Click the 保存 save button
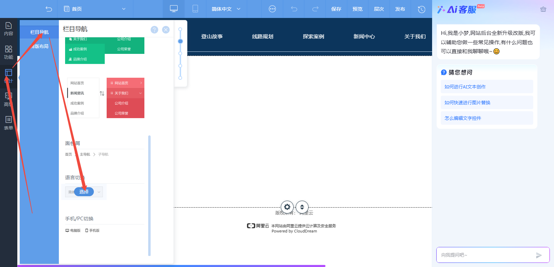The image size is (554, 267). coord(336,9)
